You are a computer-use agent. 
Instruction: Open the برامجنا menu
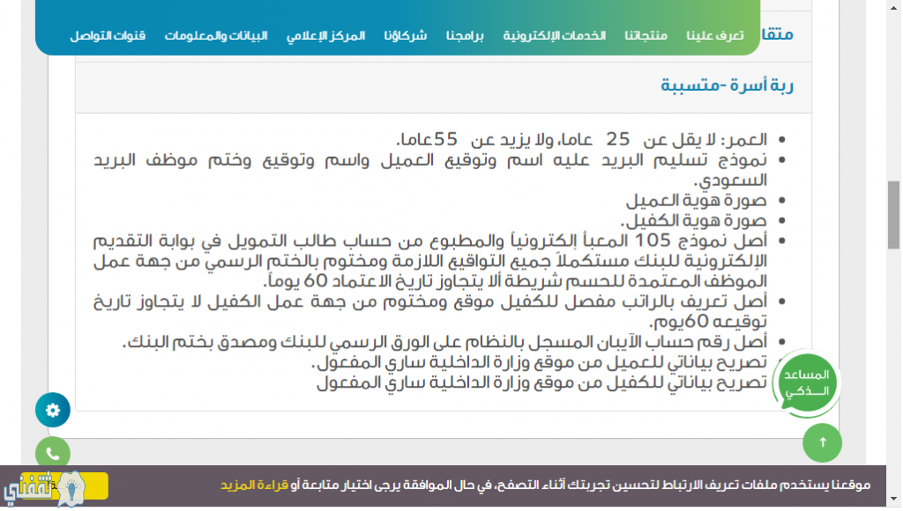[465, 35]
